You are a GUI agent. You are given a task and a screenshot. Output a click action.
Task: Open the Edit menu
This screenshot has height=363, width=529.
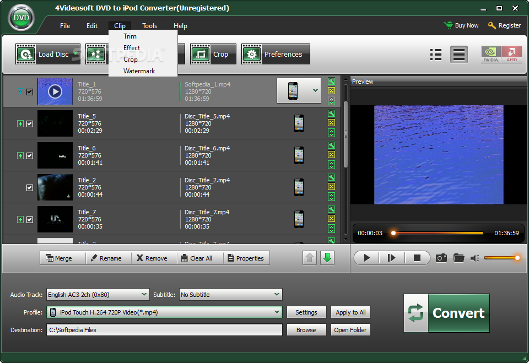pyautogui.click(x=92, y=26)
